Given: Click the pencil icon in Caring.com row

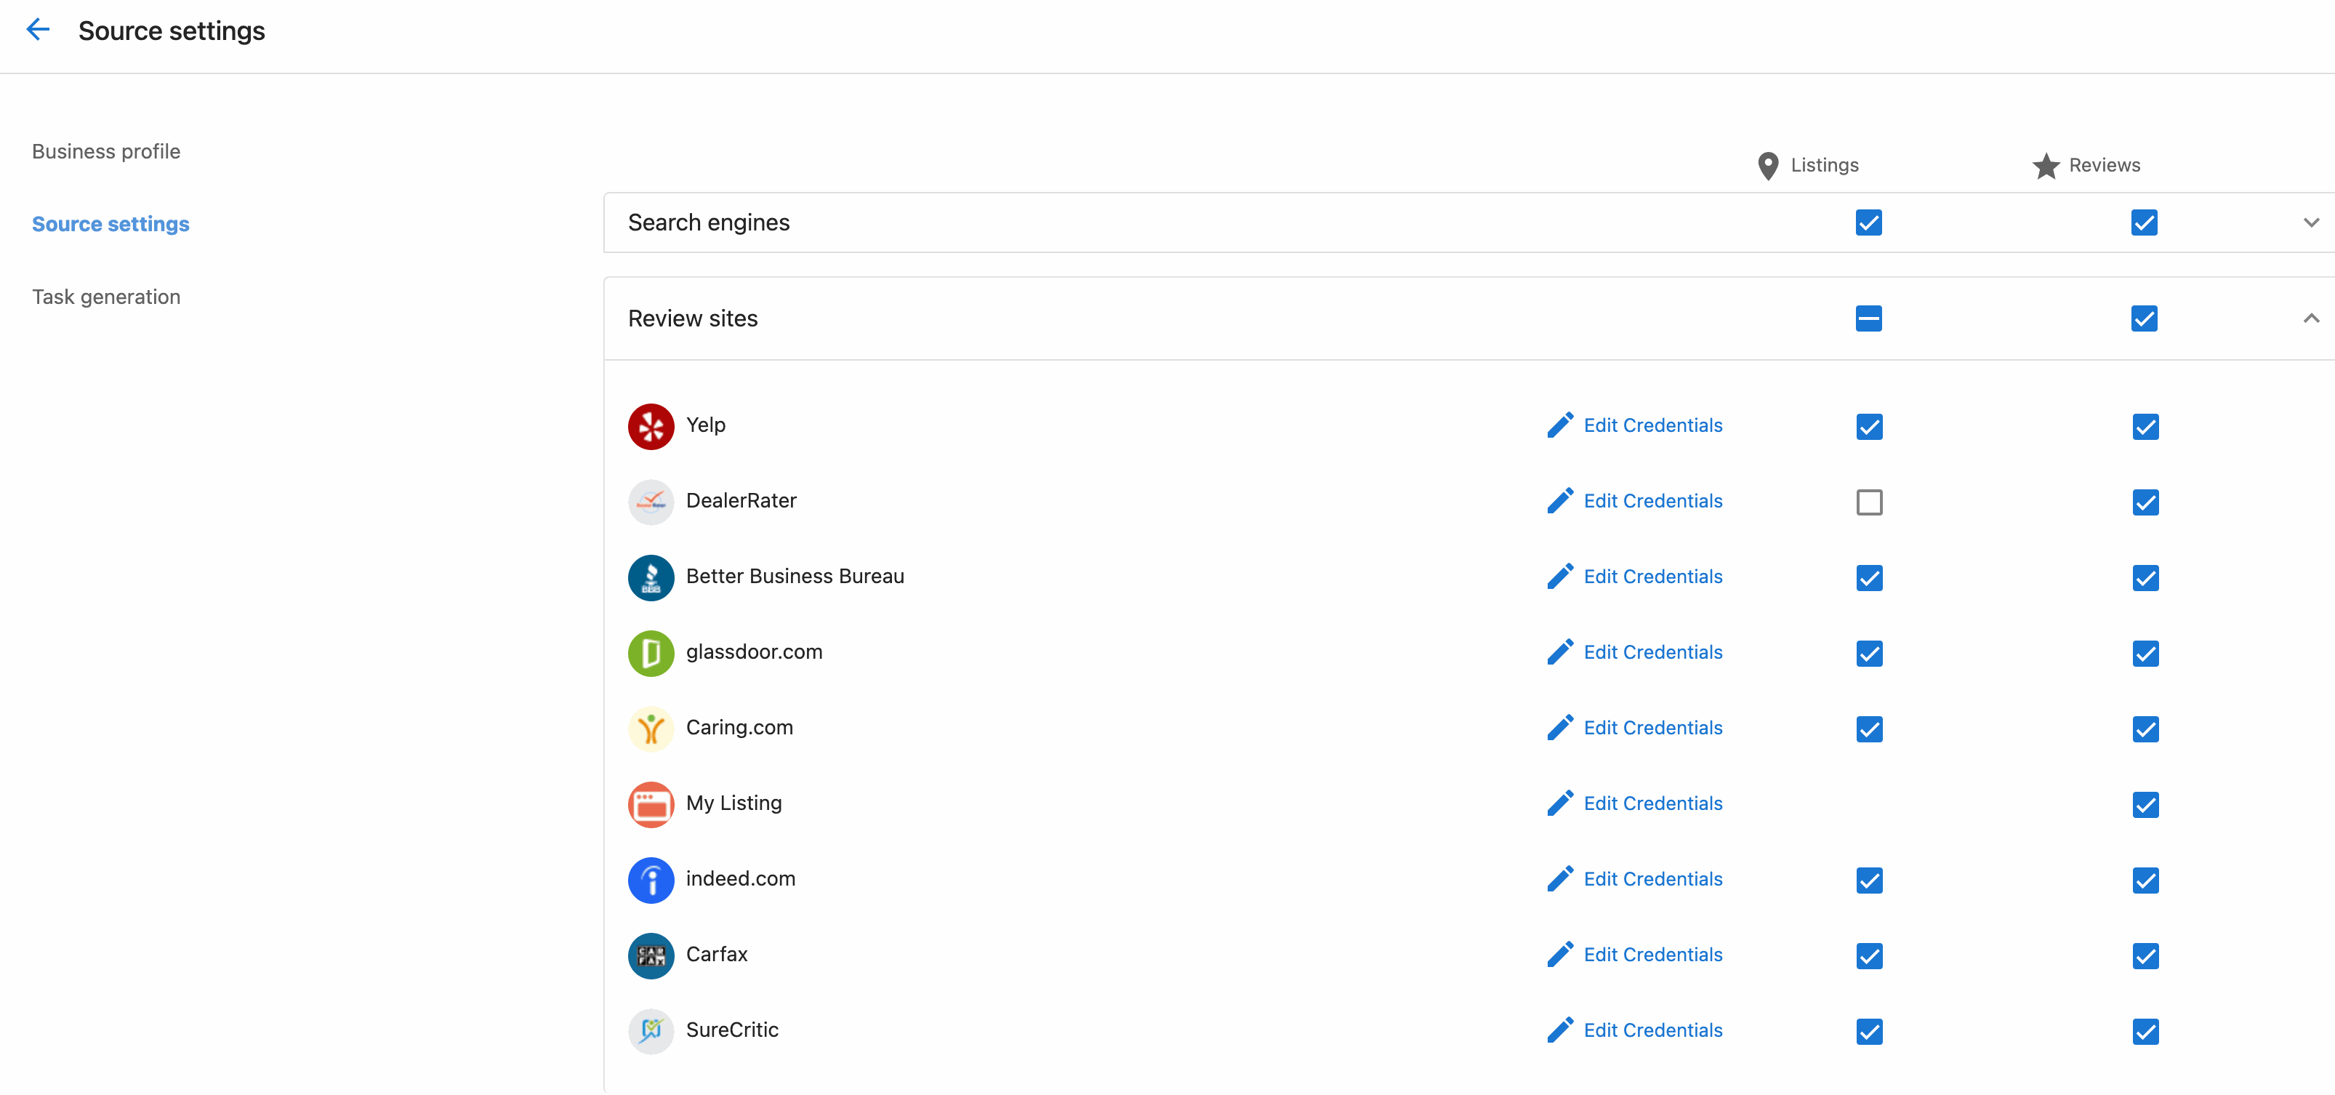Looking at the screenshot, I should coord(1560,727).
